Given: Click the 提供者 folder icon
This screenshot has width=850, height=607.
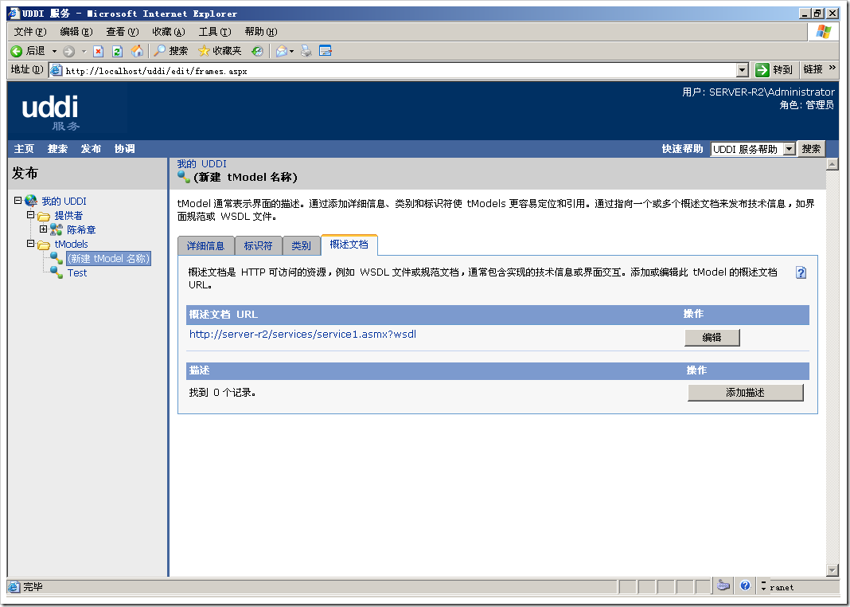Looking at the screenshot, I should tap(44, 216).
